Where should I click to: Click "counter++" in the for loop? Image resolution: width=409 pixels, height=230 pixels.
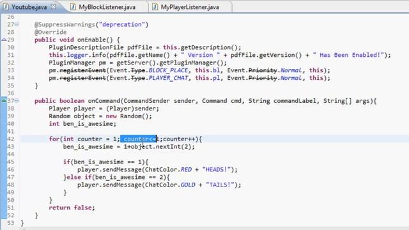coord(179,139)
